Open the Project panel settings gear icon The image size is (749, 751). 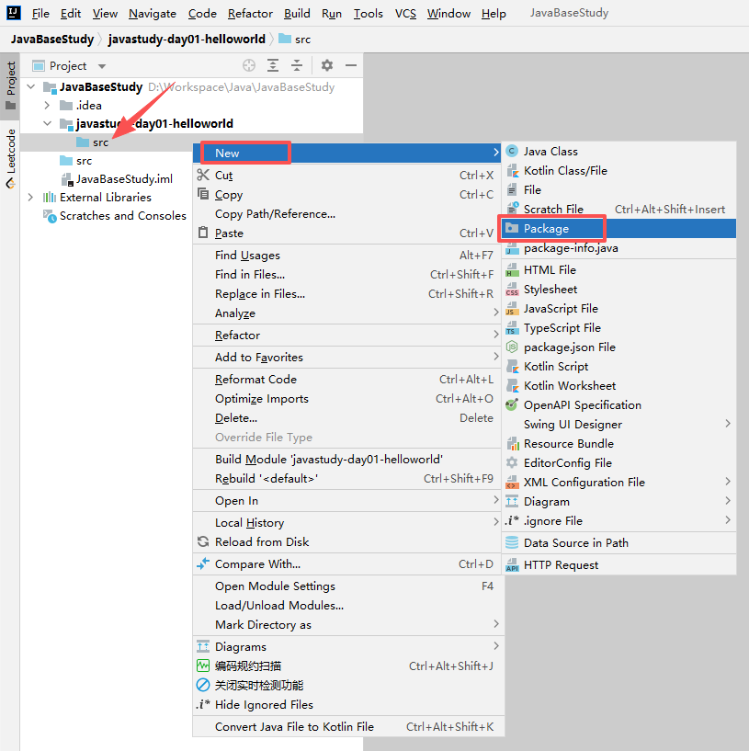pos(327,65)
